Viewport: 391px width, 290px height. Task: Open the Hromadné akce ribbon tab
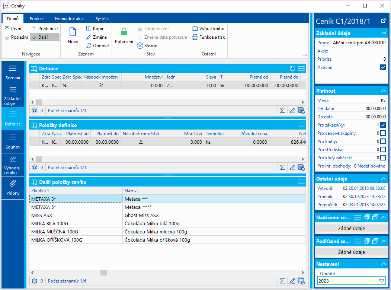[x=69, y=19]
